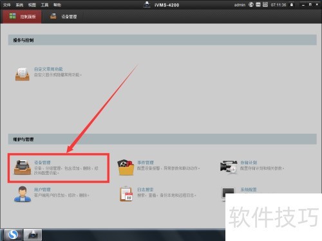Switch to the 控制面板 tab
The width and height of the screenshot is (322, 241).
pos(22,17)
